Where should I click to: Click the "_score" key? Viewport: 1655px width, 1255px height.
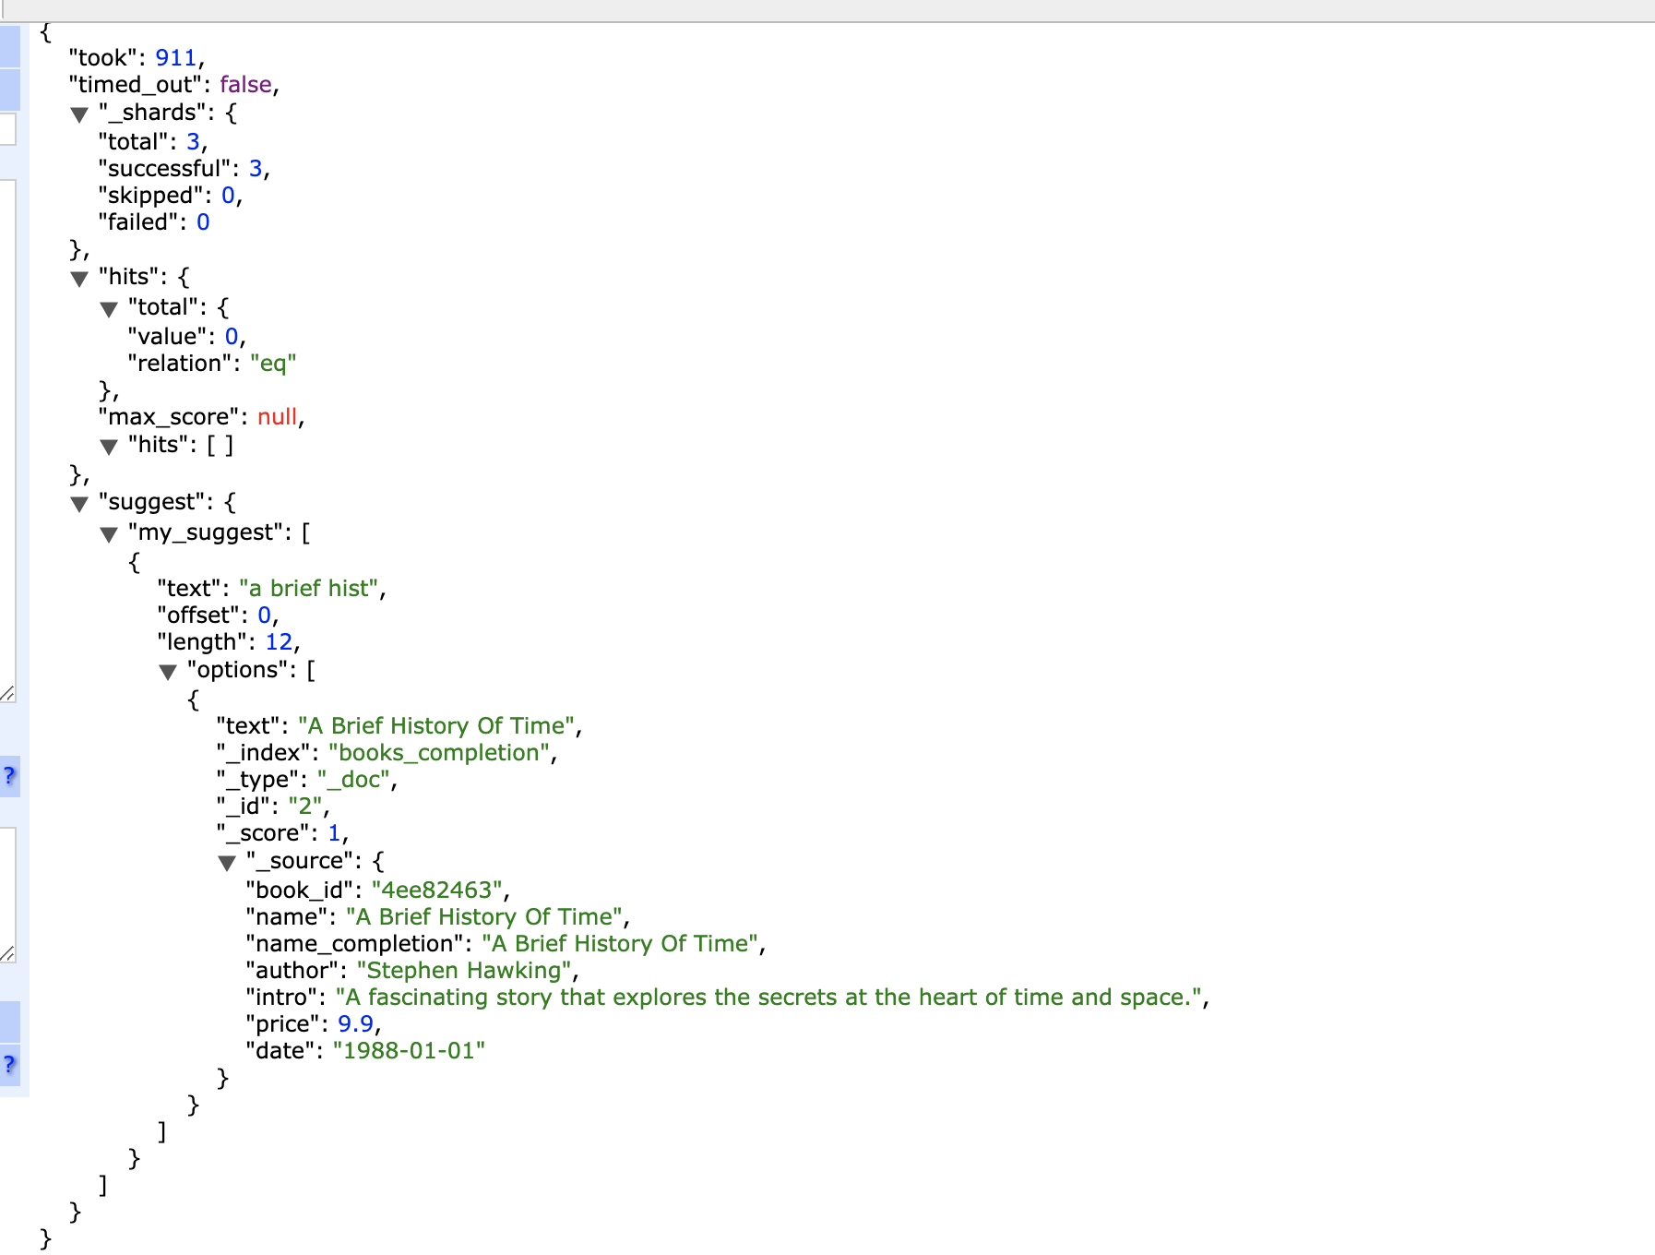click(263, 833)
